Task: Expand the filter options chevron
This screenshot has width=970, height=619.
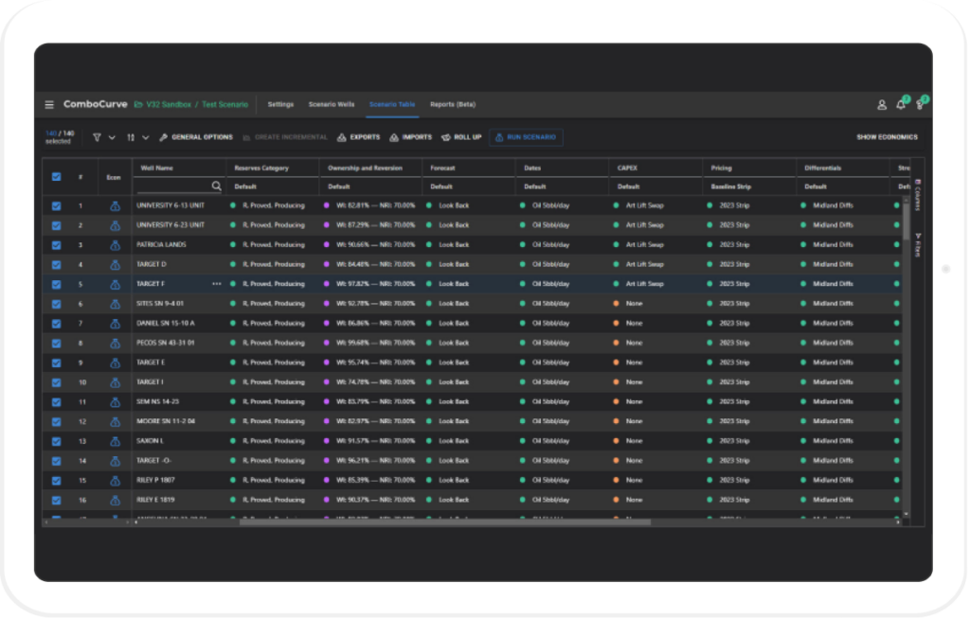Action: tap(112, 137)
